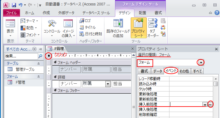Screen dimensions: 220x118
Task: Select the フォーム ヘッダー section bar
Action: (92, 63)
